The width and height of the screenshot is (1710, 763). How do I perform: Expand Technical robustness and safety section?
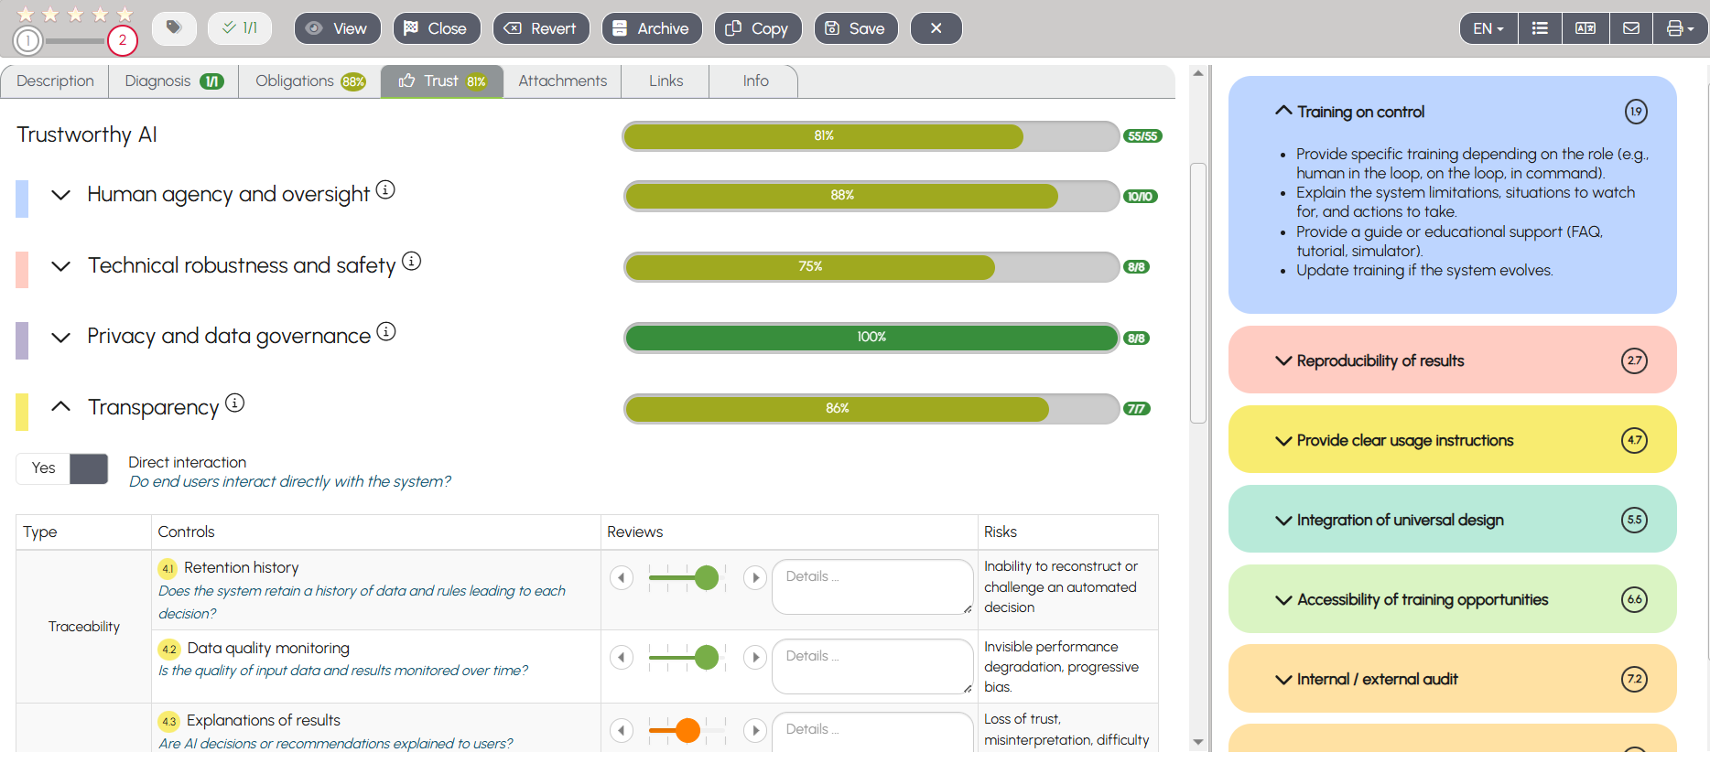(x=61, y=266)
